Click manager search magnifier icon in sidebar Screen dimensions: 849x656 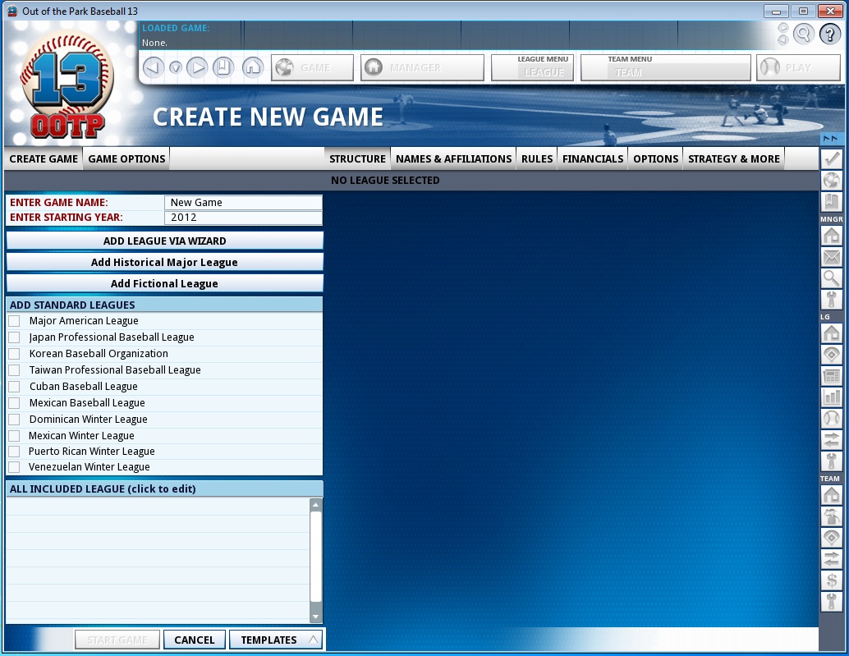click(x=831, y=278)
